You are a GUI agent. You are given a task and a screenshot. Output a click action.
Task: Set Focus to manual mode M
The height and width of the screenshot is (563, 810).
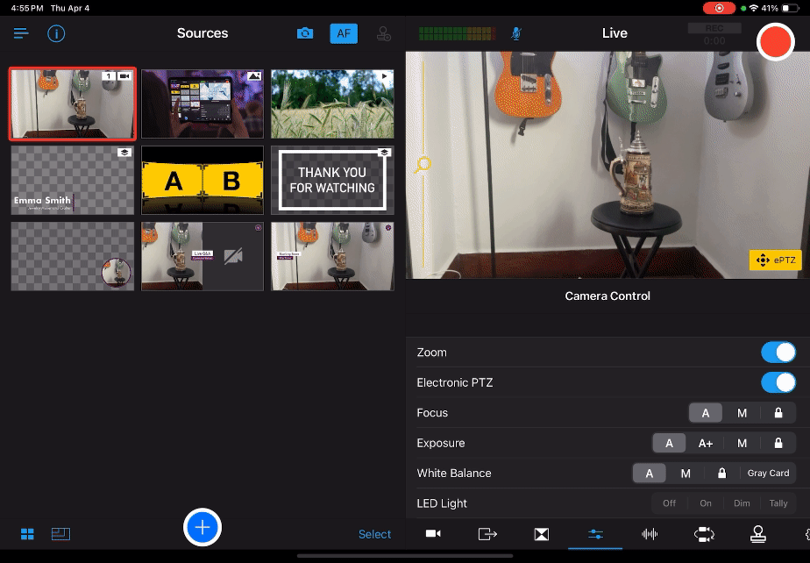point(742,413)
